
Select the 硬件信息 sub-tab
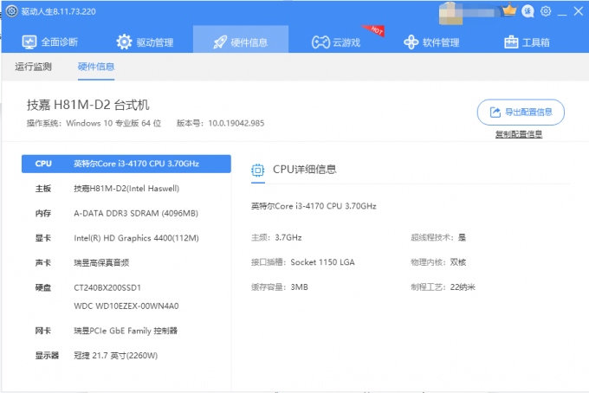click(95, 67)
